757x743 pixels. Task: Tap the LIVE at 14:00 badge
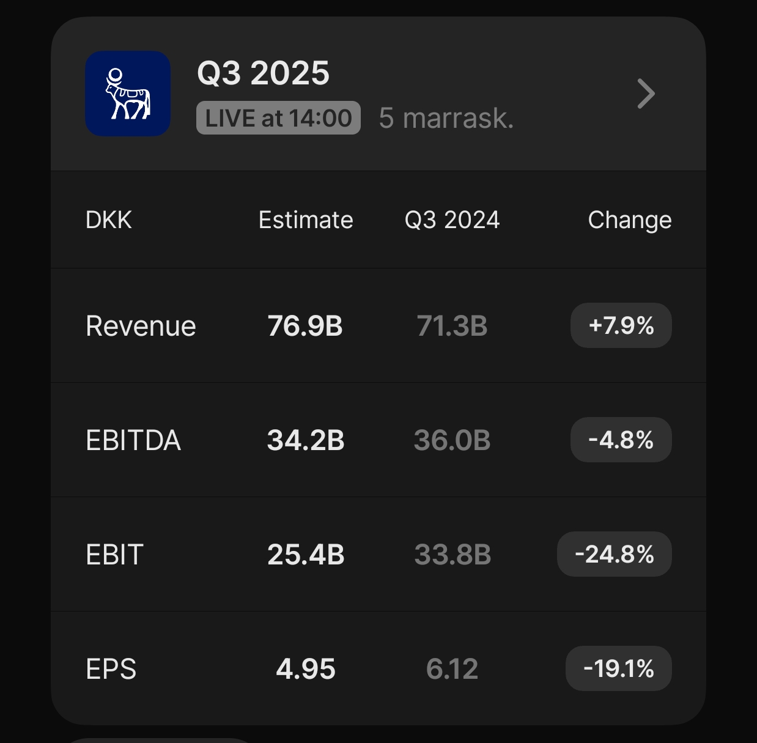pyautogui.click(x=278, y=118)
